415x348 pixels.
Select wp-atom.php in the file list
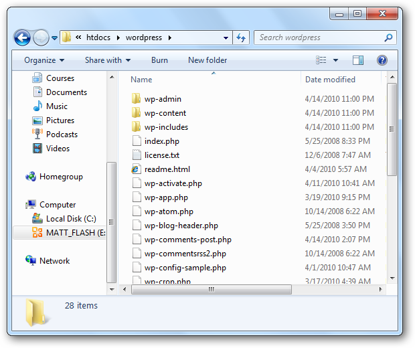pos(169,211)
